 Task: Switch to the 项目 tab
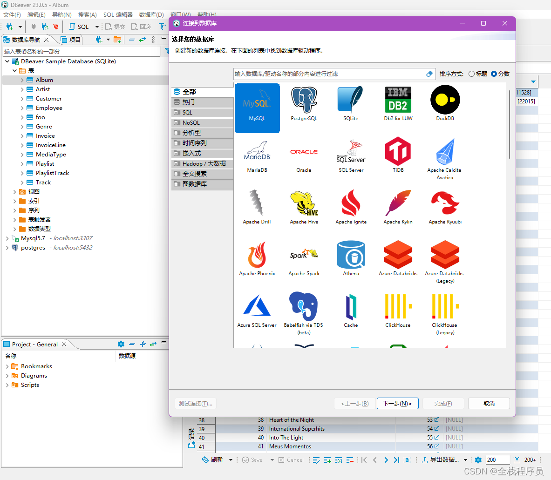(71, 40)
